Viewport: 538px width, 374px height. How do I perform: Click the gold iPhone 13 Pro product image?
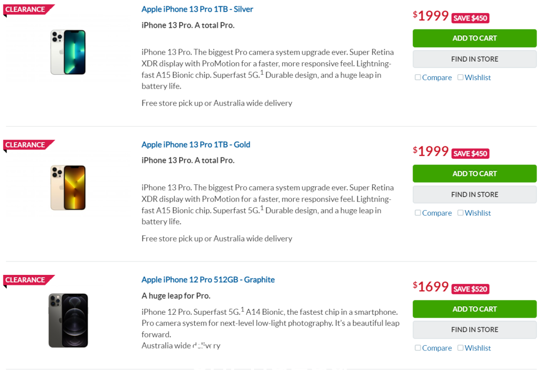tap(68, 188)
